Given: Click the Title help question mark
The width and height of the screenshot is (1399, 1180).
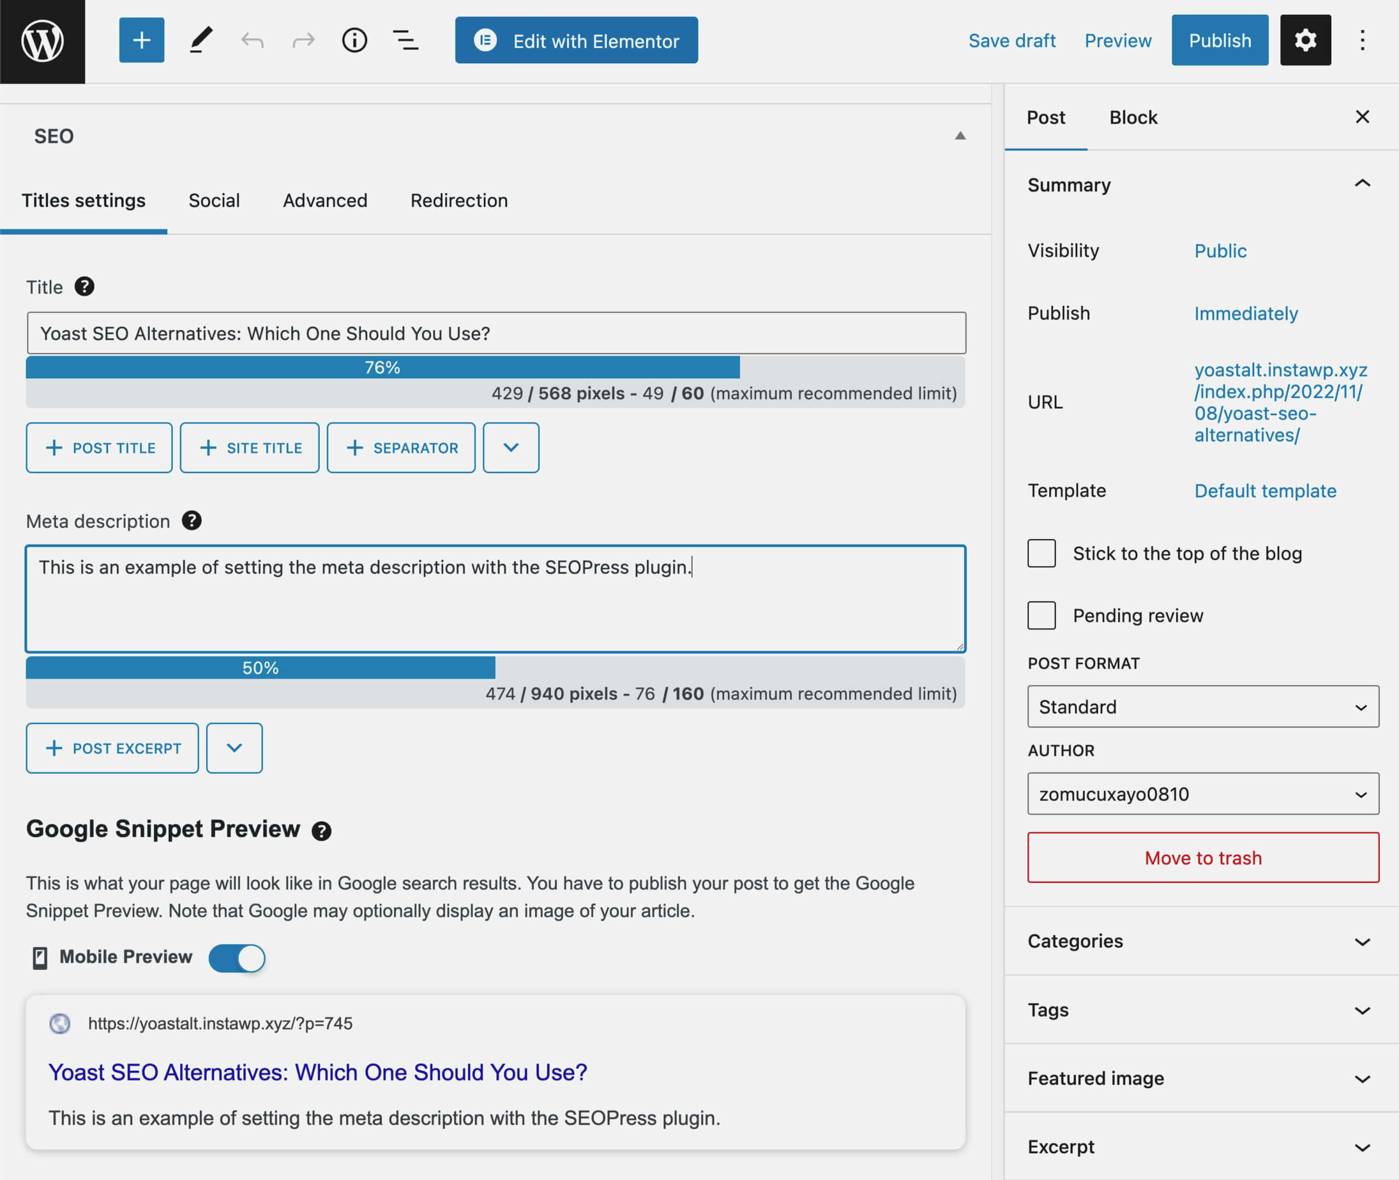Looking at the screenshot, I should click(x=84, y=286).
